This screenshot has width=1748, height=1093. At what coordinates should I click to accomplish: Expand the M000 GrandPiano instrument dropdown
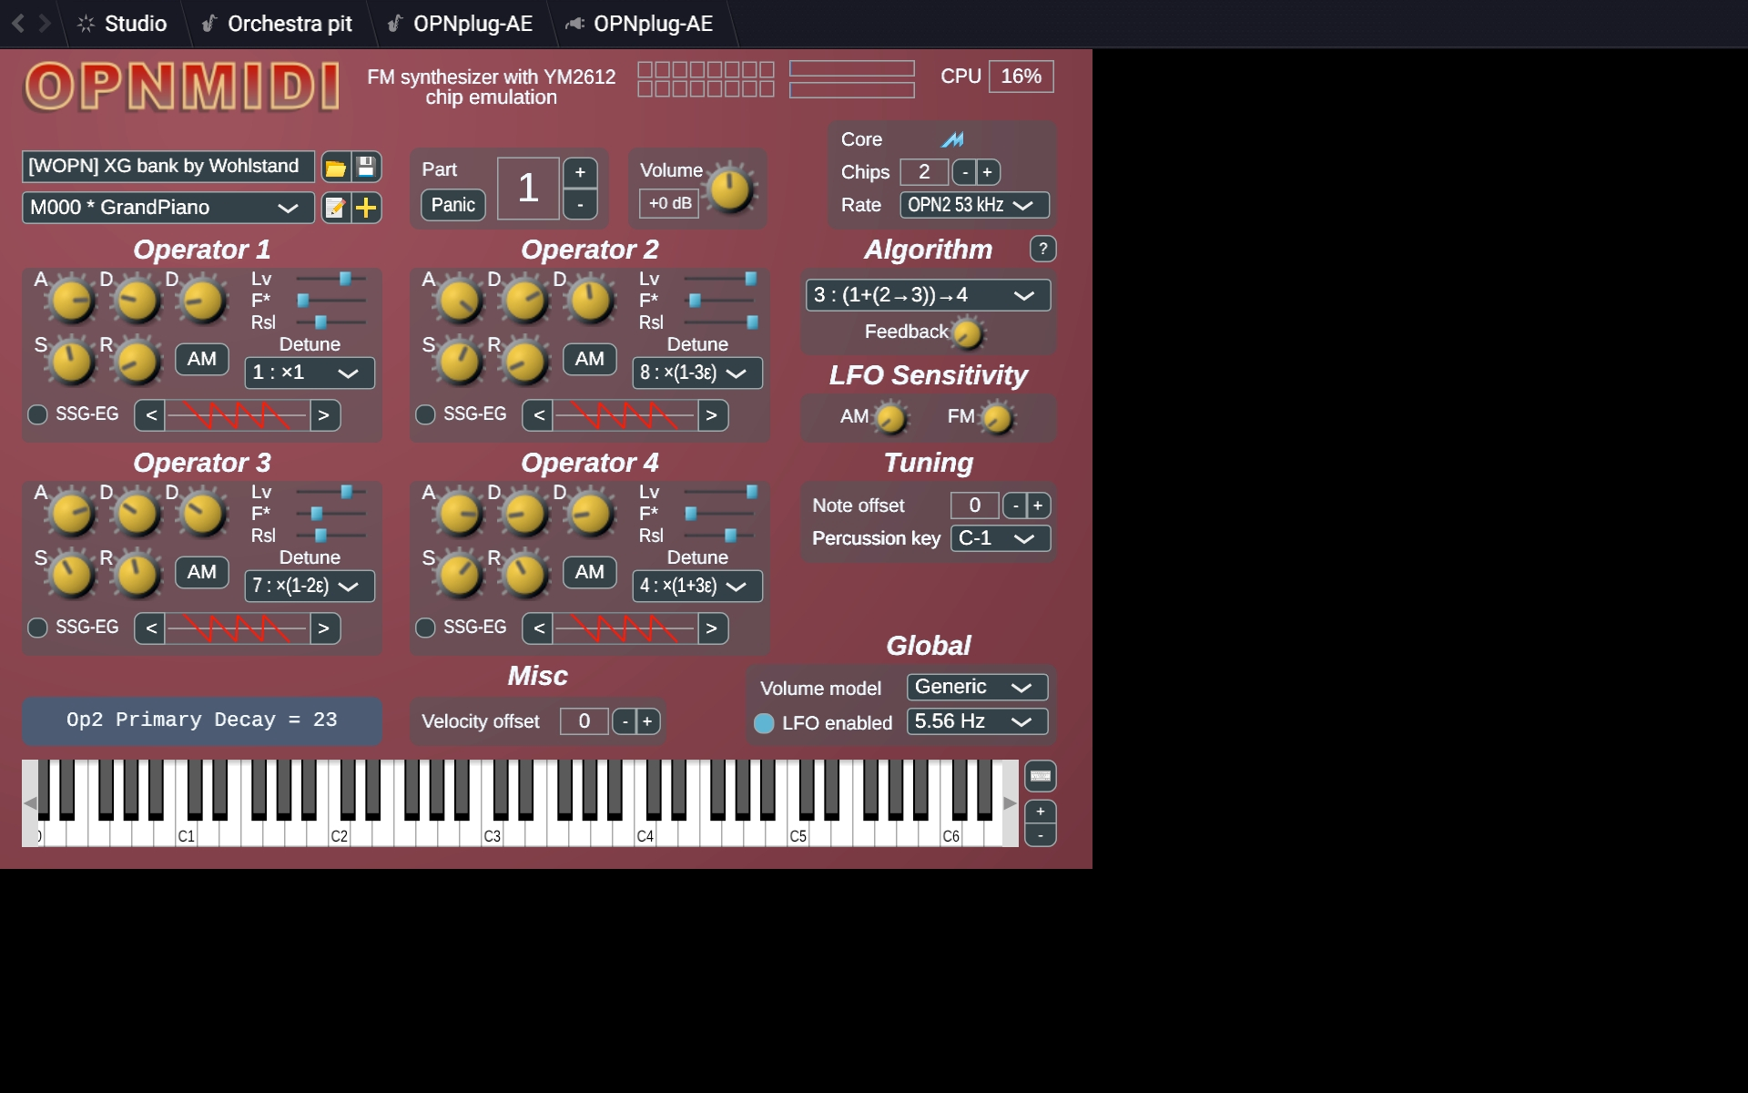pos(168,208)
